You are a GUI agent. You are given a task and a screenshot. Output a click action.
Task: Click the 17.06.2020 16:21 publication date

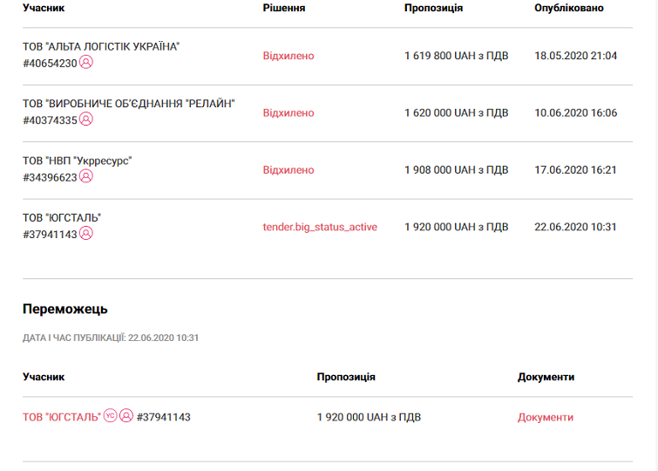pyautogui.click(x=575, y=170)
